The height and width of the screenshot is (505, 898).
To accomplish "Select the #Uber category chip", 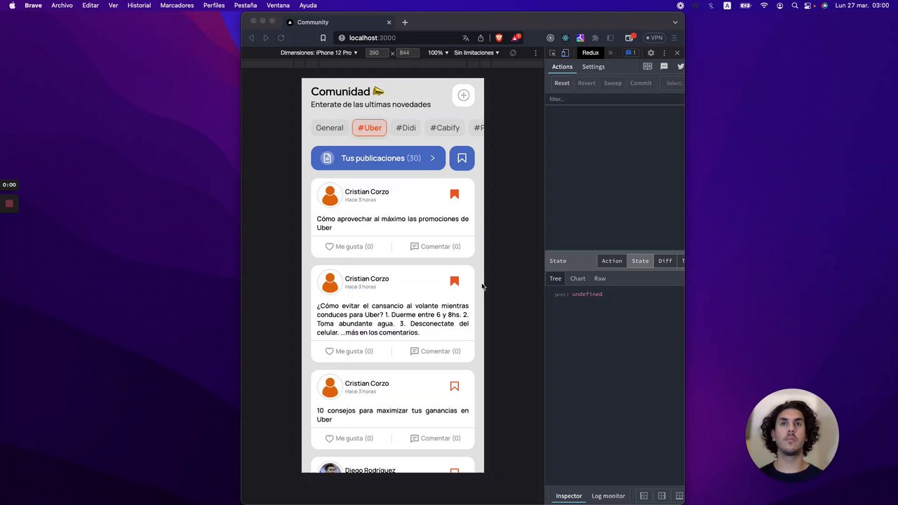I will point(370,128).
